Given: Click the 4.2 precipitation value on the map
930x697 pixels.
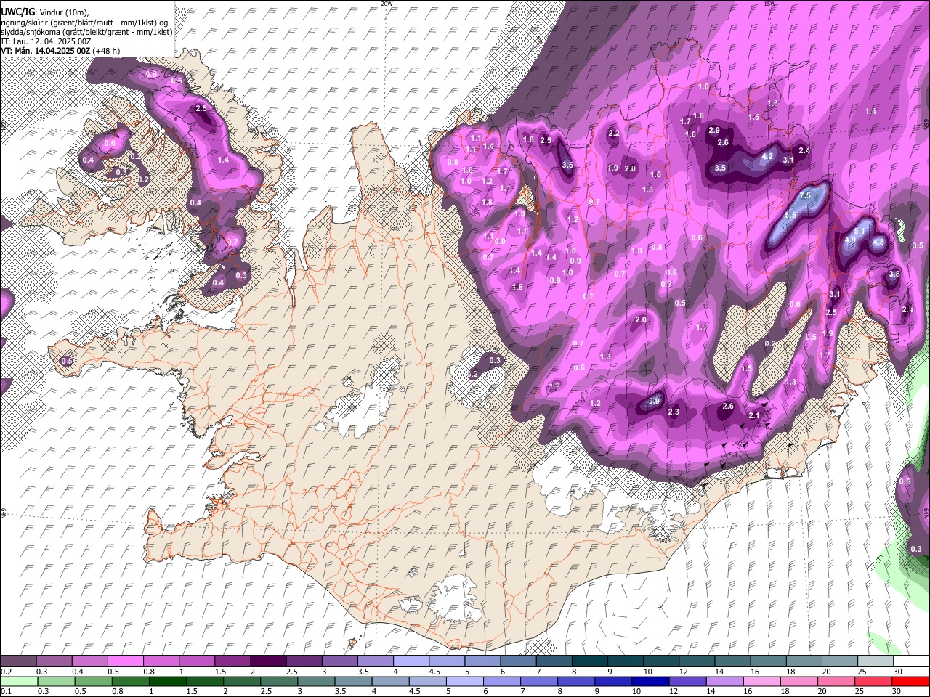Looking at the screenshot, I should (767, 156).
